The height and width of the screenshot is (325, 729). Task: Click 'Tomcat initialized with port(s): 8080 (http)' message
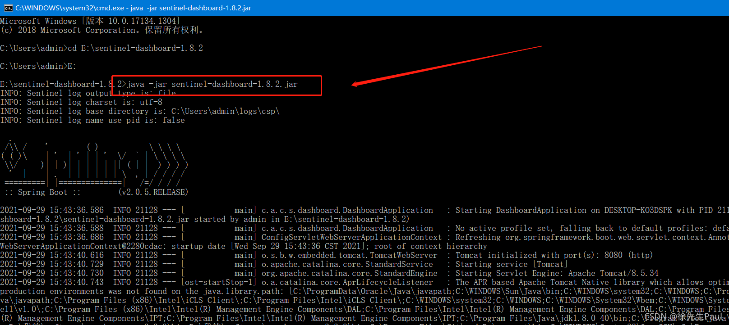coord(554,255)
